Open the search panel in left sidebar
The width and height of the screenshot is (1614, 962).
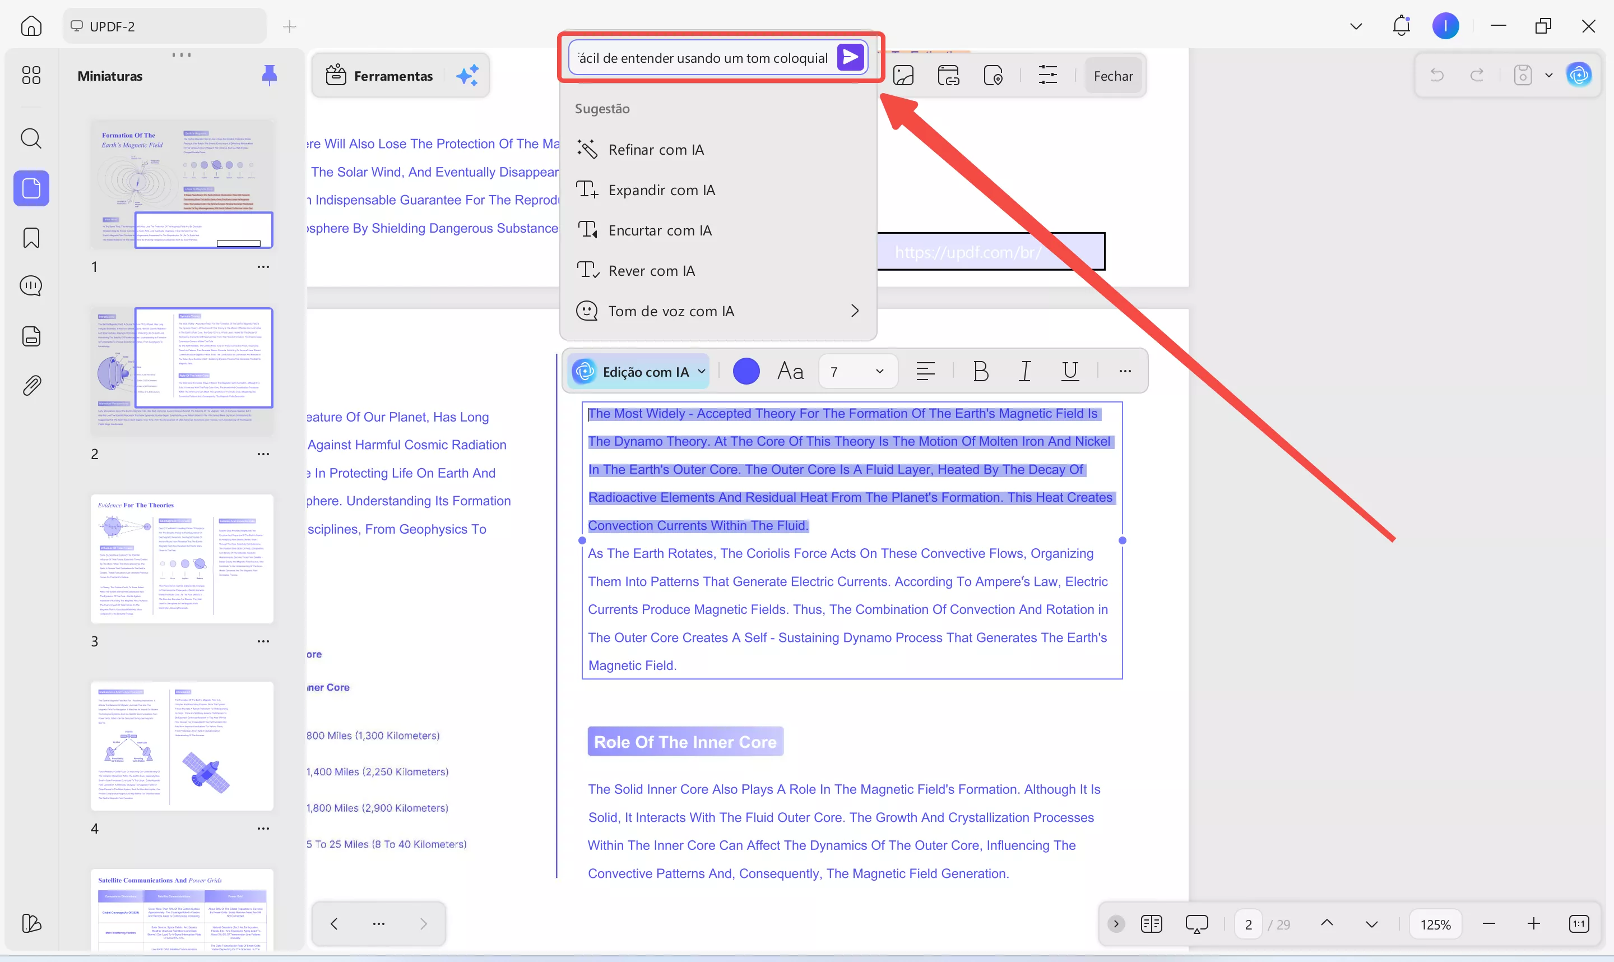[31, 138]
